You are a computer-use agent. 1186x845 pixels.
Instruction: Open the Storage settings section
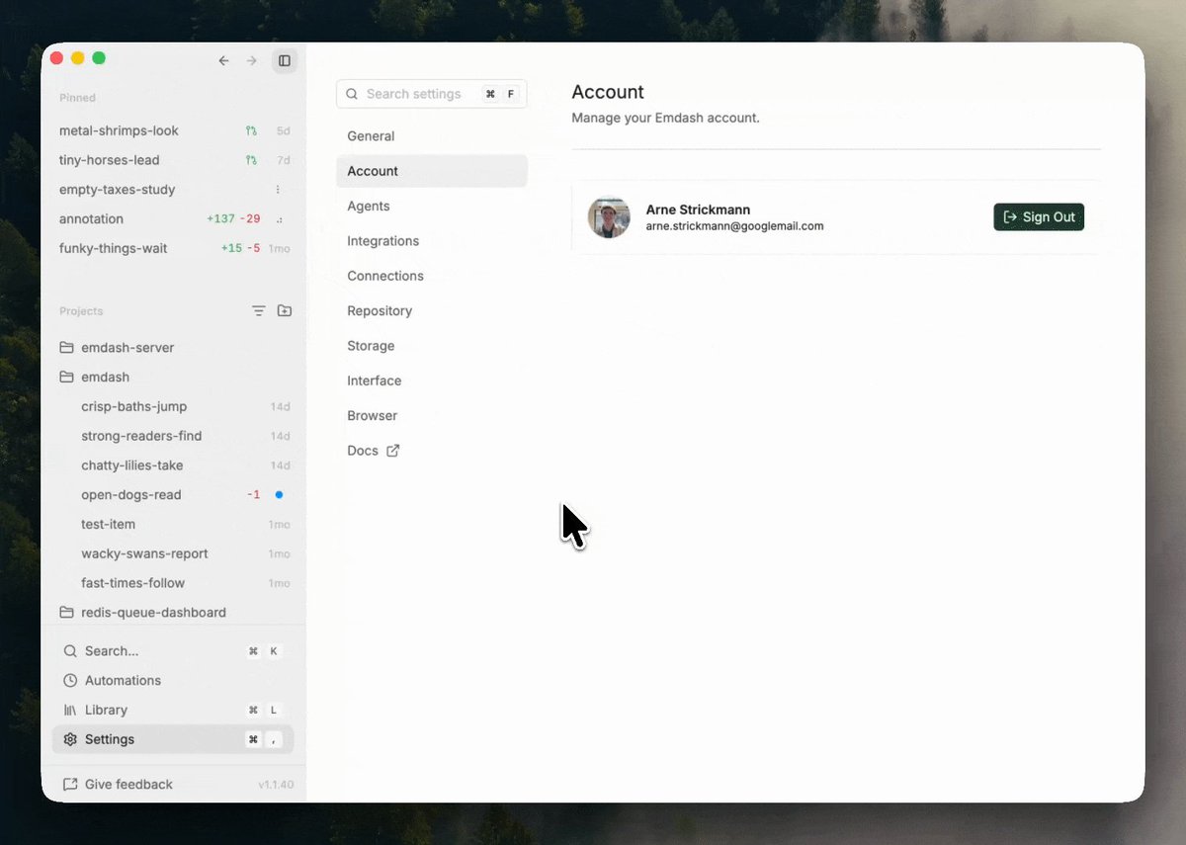(x=432, y=346)
